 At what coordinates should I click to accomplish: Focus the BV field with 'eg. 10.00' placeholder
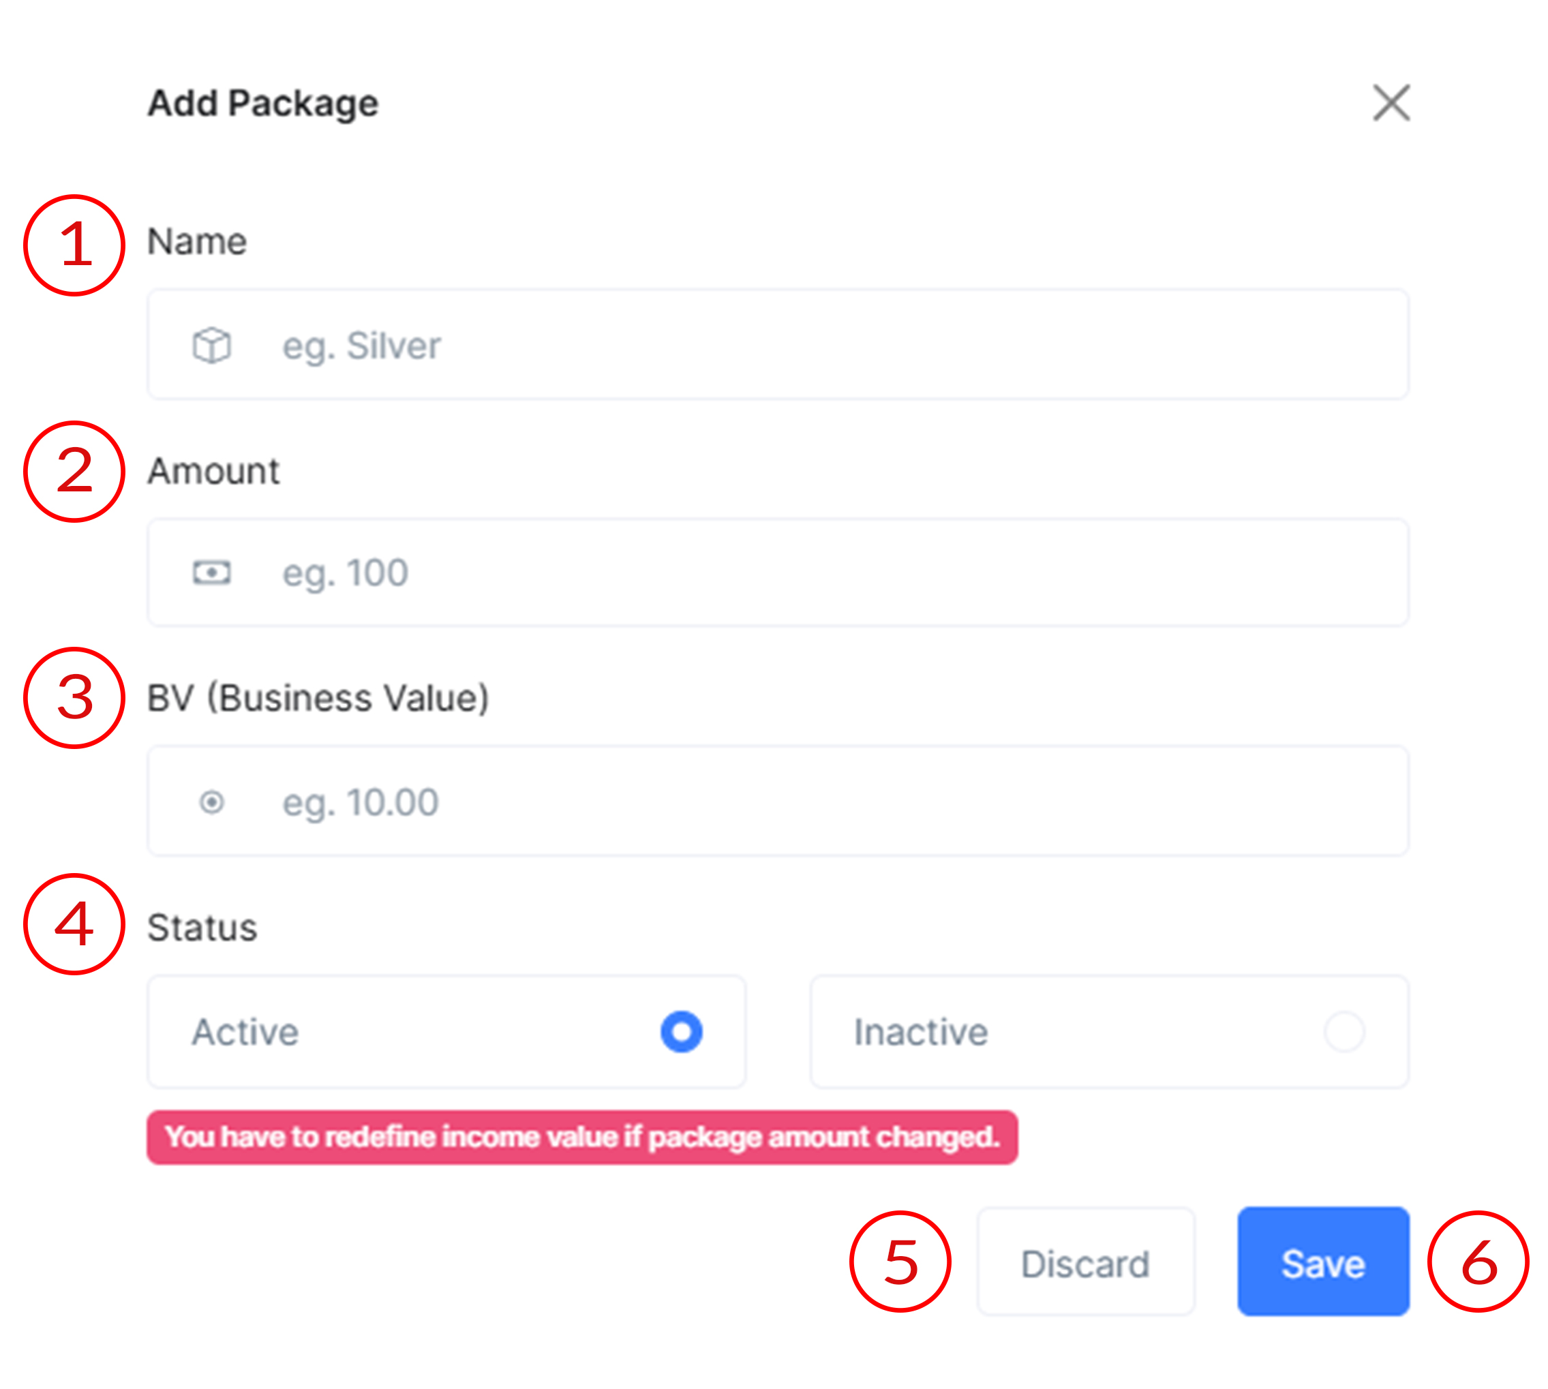tap(802, 802)
